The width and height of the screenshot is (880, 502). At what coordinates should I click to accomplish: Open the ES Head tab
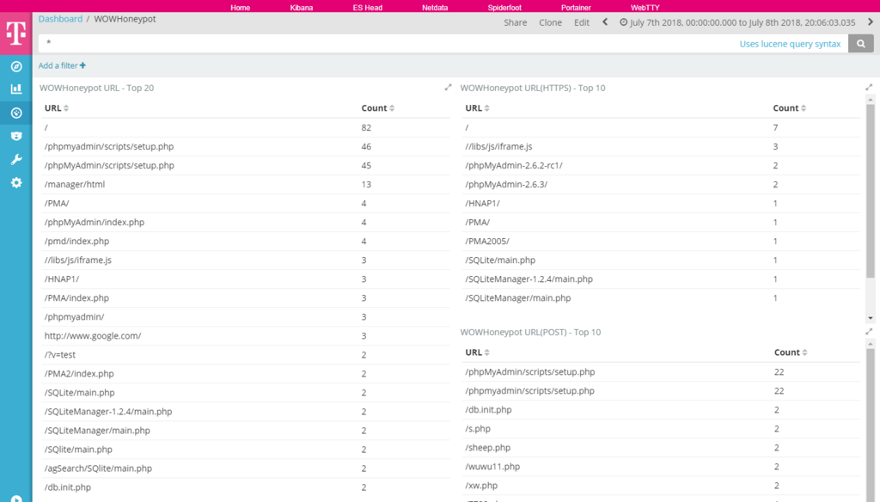click(x=368, y=7)
